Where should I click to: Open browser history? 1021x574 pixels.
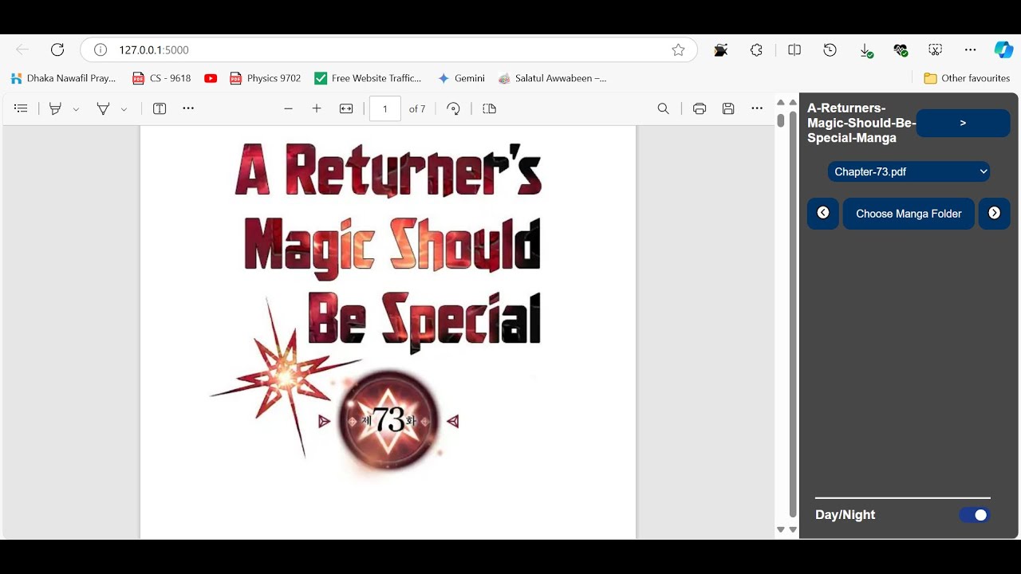tap(830, 49)
